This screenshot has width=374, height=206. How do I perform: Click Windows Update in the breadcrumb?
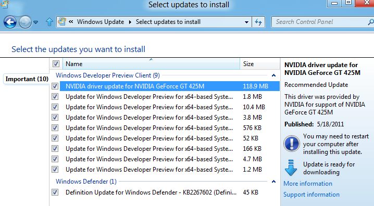[x=101, y=22]
